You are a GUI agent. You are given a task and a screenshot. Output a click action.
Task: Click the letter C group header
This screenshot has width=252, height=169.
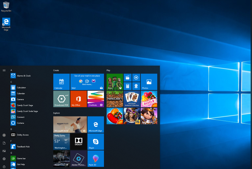tap(11, 82)
